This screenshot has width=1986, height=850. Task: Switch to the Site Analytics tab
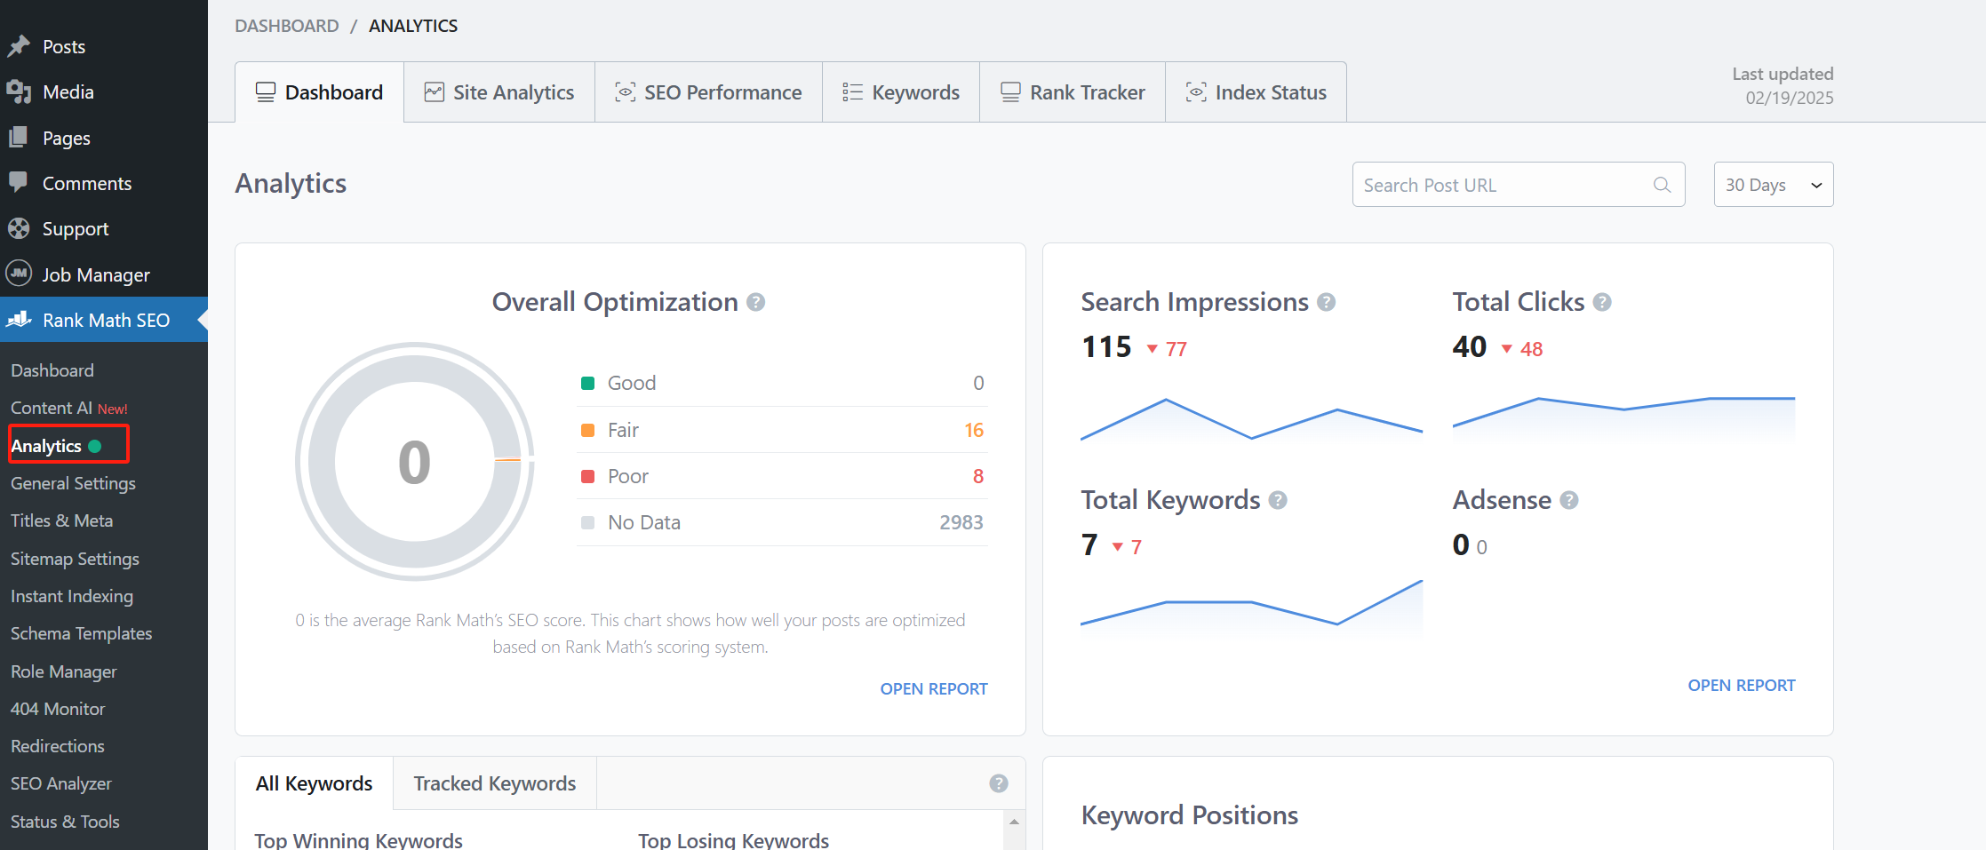pyautogui.click(x=499, y=92)
